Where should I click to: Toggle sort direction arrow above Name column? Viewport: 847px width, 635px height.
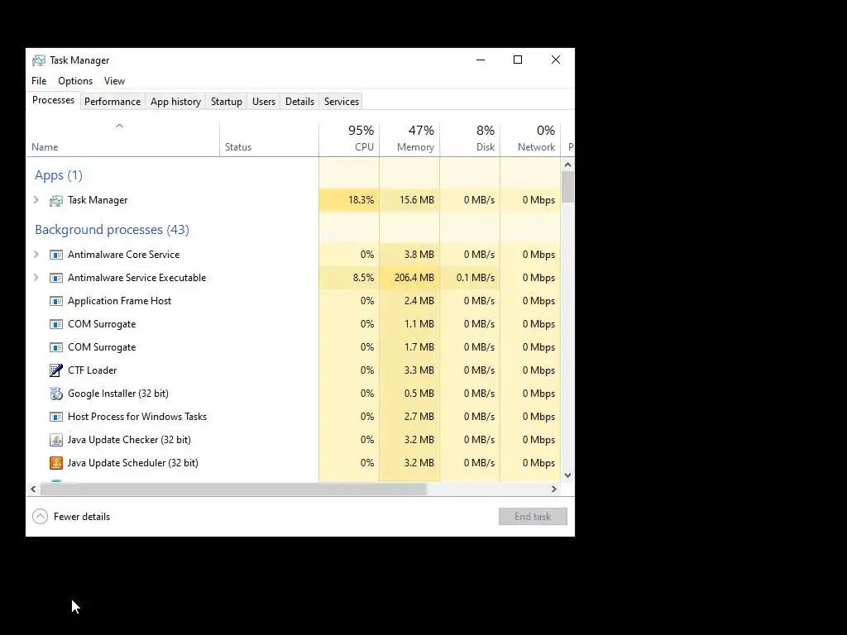point(119,126)
